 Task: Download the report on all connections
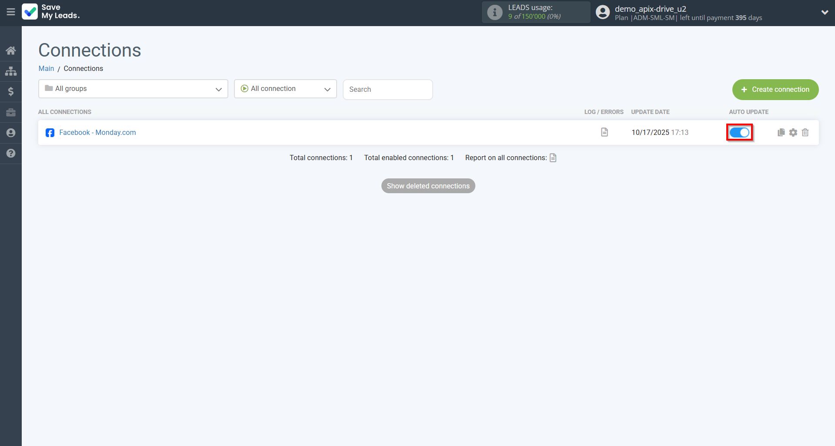click(553, 158)
